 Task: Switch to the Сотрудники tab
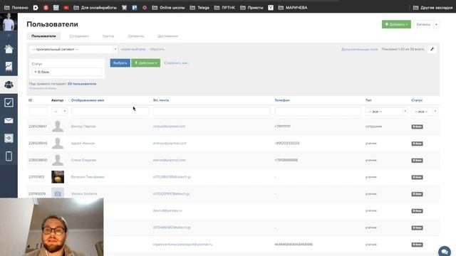pyautogui.click(x=79, y=36)
